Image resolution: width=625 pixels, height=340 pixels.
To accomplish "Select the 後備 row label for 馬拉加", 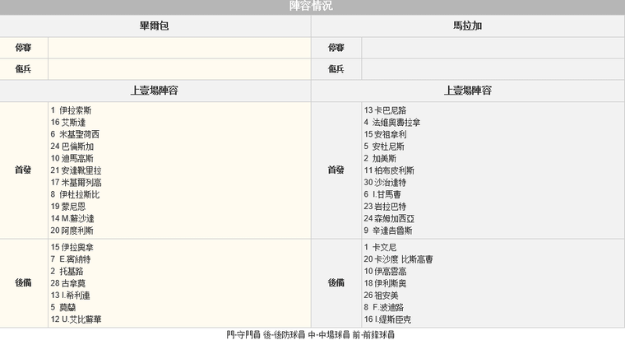I will point(336,283).
